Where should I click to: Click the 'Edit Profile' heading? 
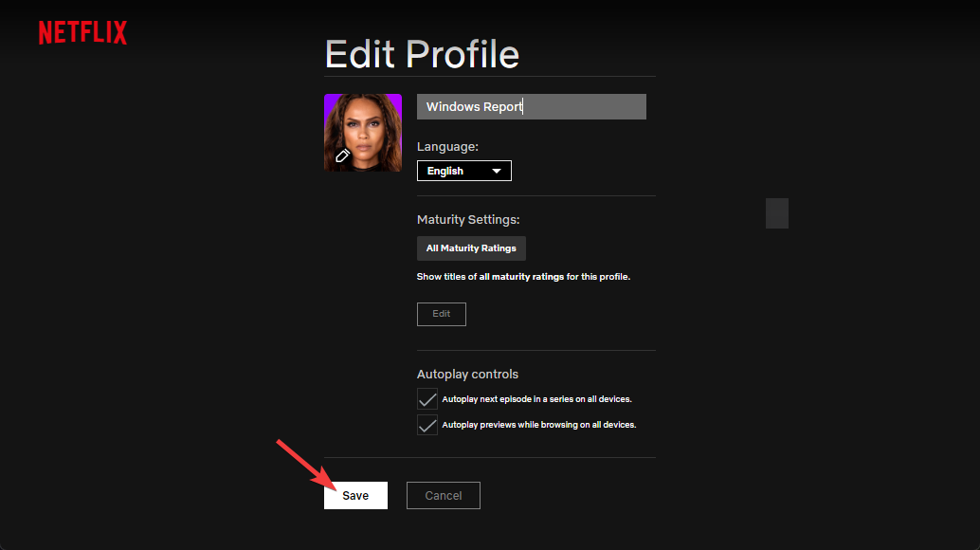(x=422, y=54)
